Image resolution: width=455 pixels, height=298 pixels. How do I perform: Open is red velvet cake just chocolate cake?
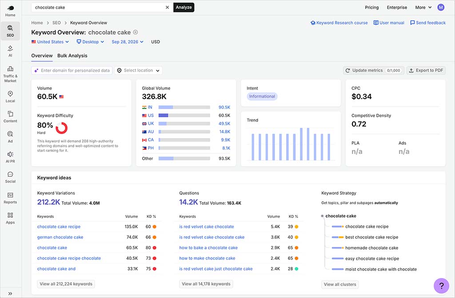pos(216,269)
